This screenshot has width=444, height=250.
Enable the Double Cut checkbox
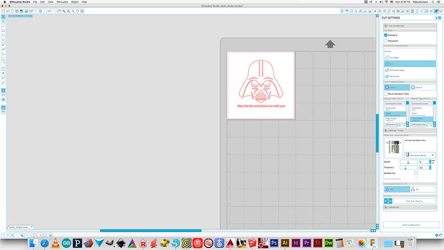[416, 173]
